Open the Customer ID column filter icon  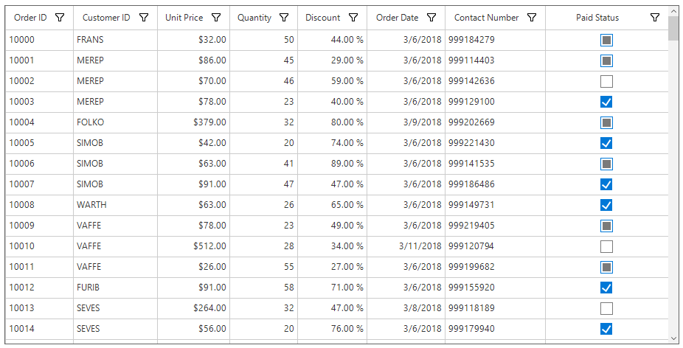144,18
